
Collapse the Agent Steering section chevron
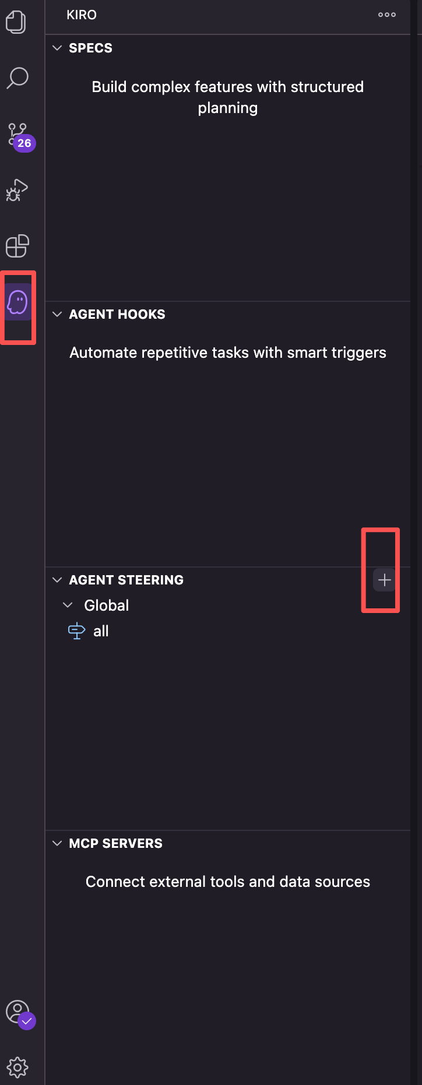point(57,580)
